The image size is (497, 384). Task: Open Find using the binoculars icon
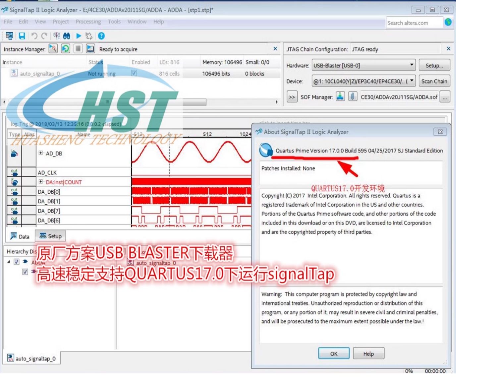67,36
